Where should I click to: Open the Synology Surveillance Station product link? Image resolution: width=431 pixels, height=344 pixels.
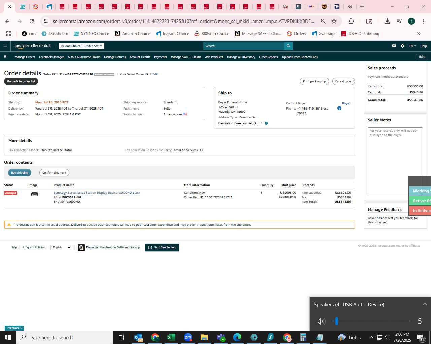pyautogui.click(x=97, y=193)
